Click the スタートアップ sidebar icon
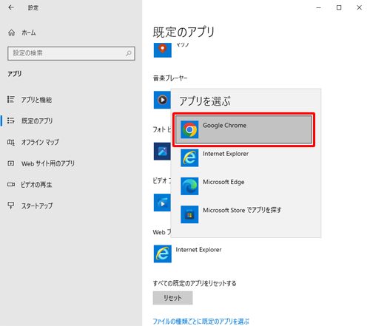Screen dimensions: 370x326 pos(11,206)
